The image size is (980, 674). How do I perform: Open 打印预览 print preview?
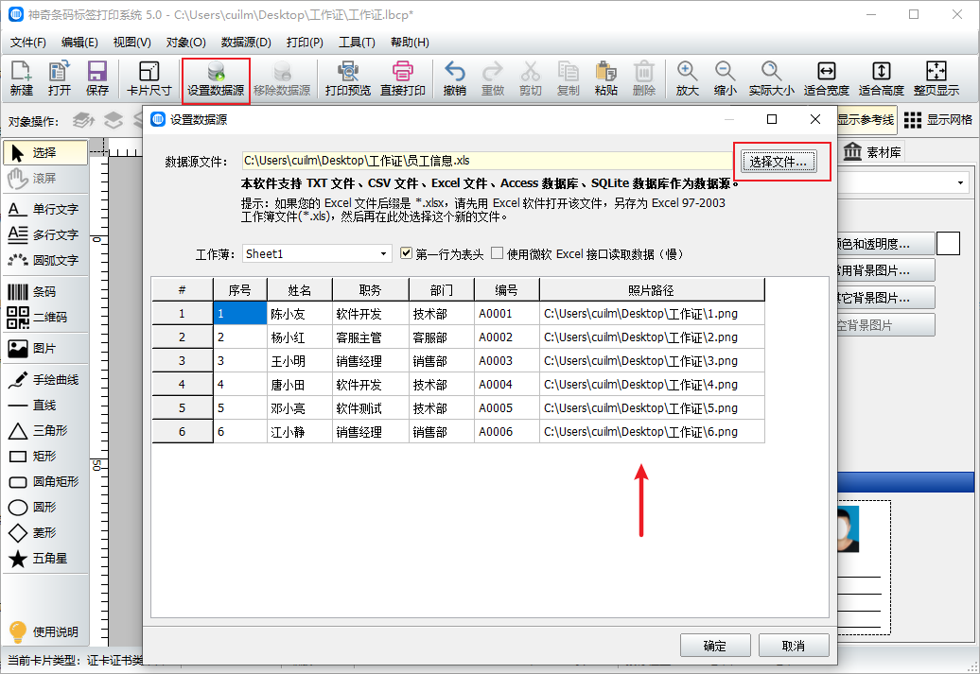tap(347, 78)
